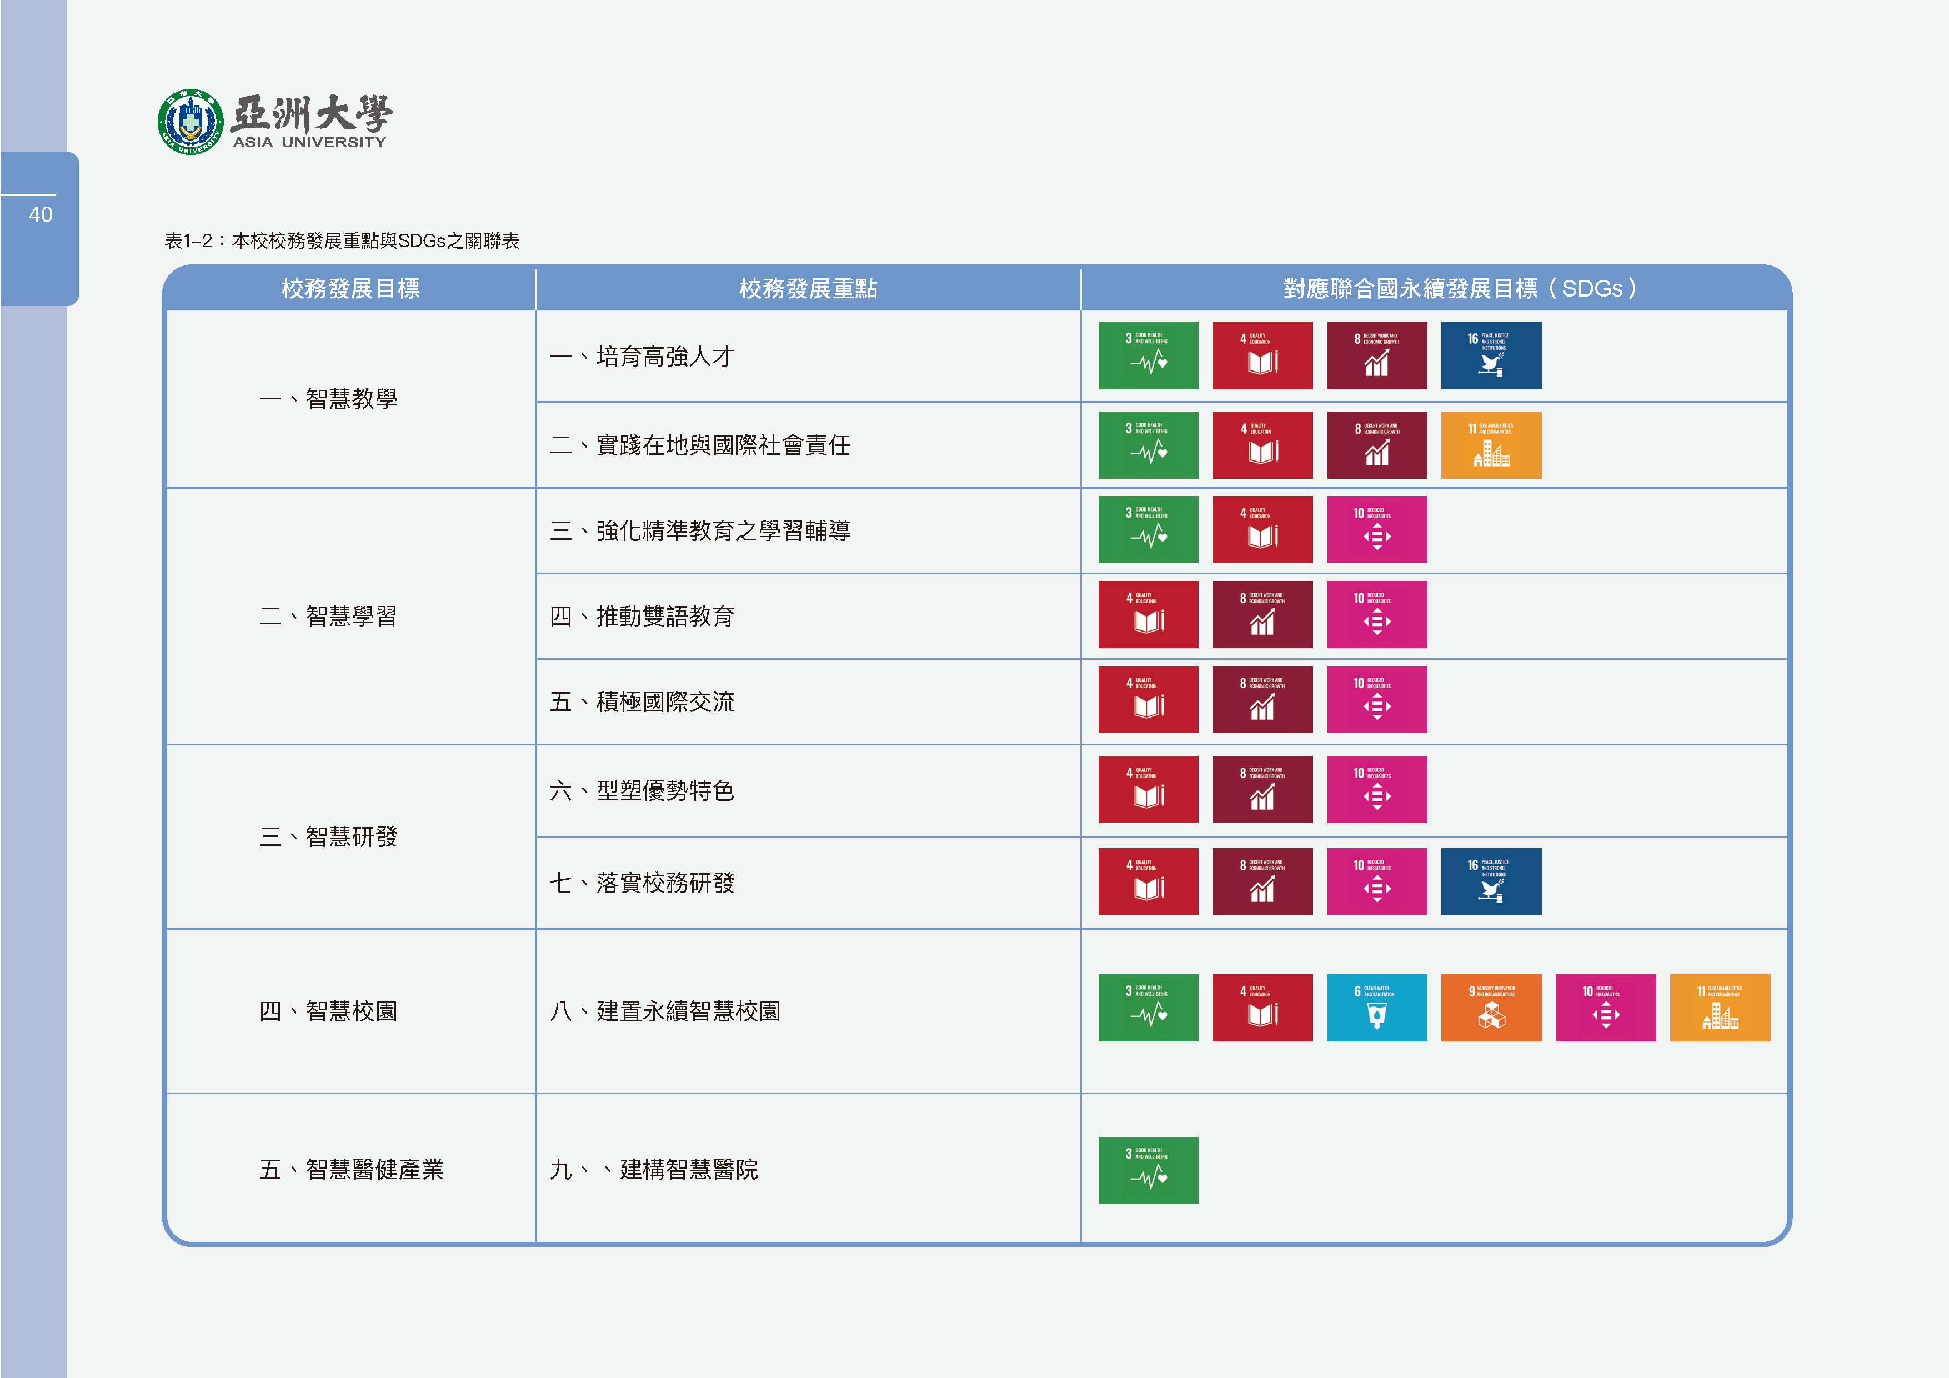Click SDG 4 icon in 建置永續智慧校園 row
Viewport: 1949px width, 1378px height.
(x=1262, y=1008)
